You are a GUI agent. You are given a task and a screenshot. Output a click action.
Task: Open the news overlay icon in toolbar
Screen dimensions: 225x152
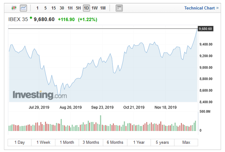point(119,8)
